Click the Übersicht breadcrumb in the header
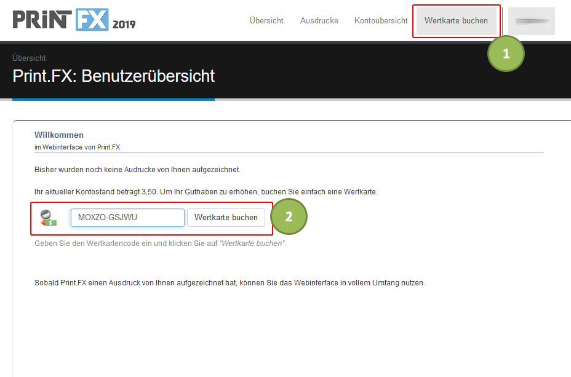 point(29,58)
